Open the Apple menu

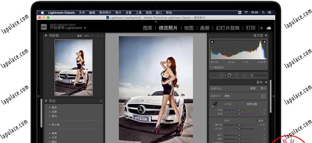coord(42,13)
